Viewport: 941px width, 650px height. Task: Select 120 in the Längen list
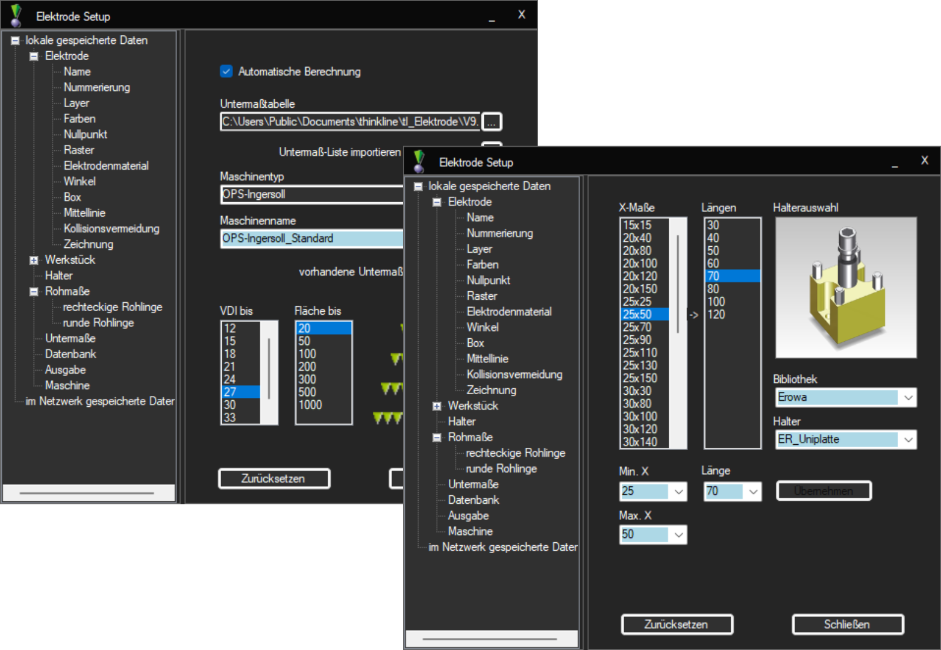pos(733,314)
